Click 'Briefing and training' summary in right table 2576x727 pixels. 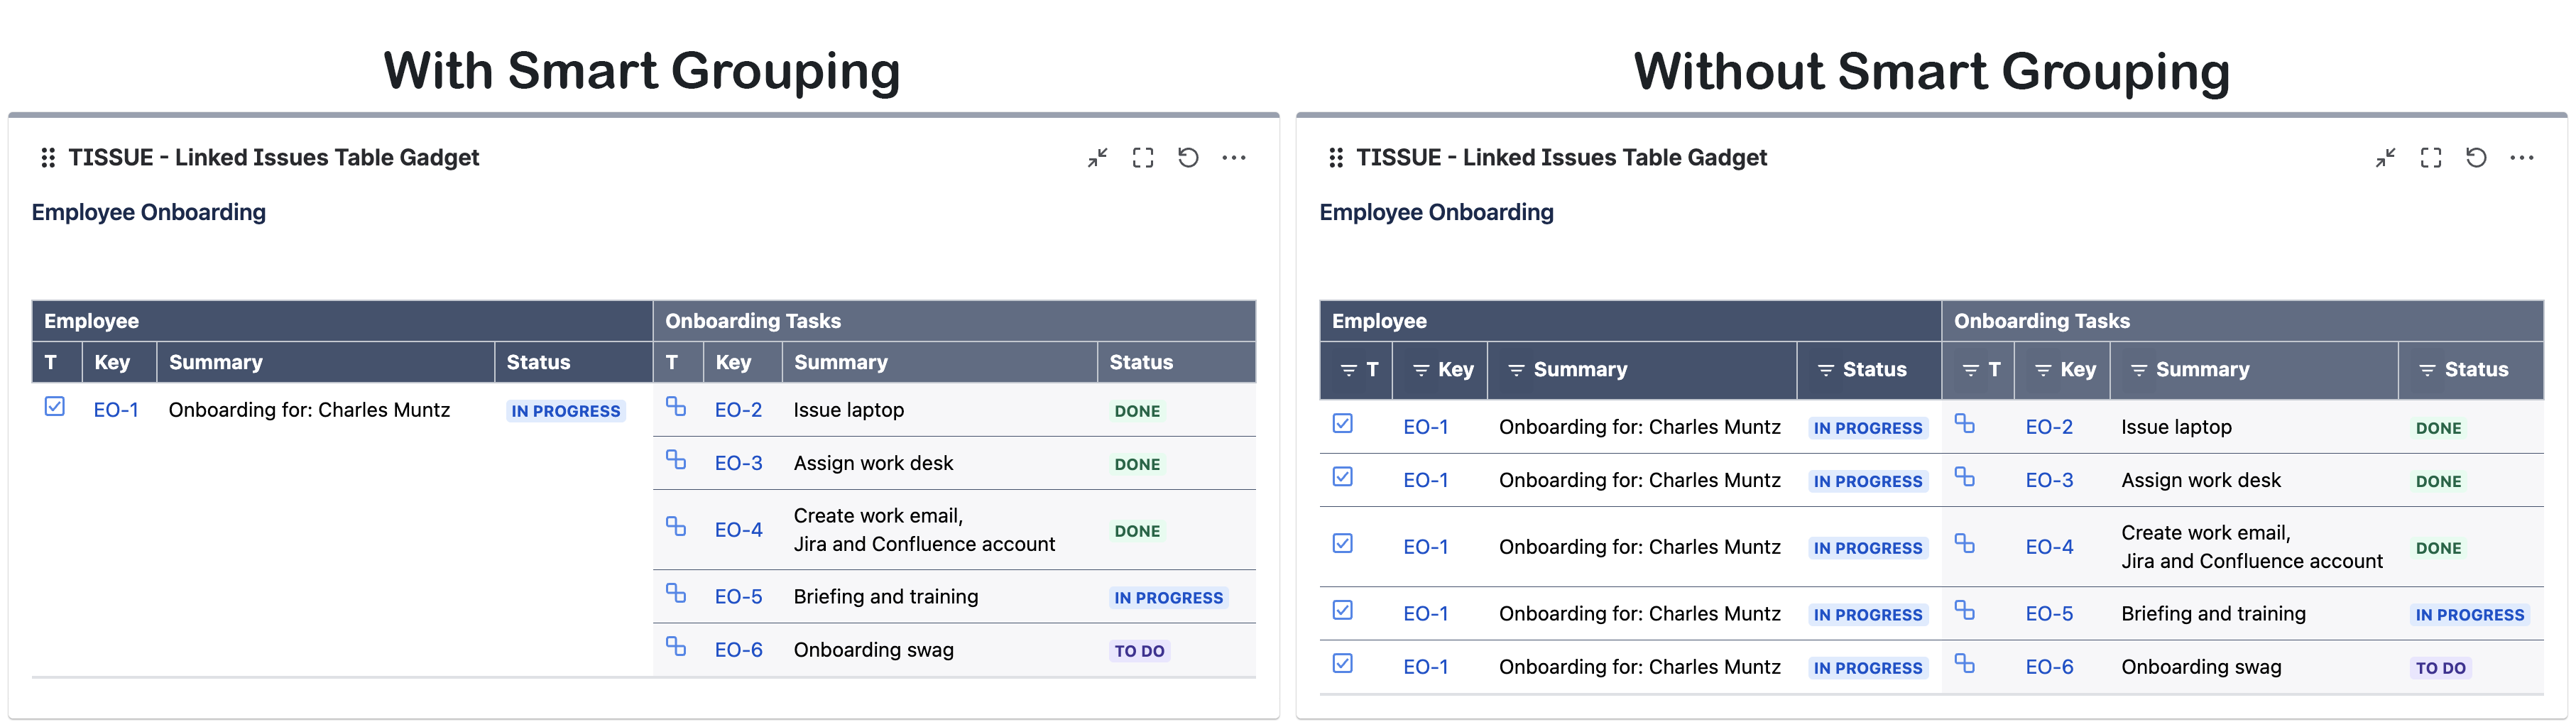(2213, 614)
